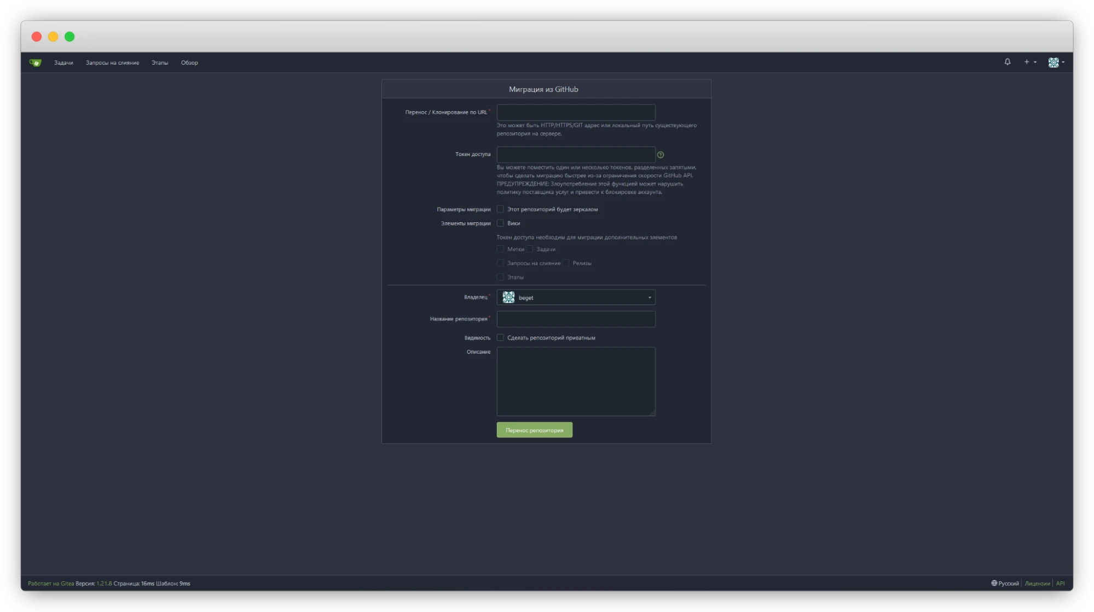Expand the dropdown arrow next to the plus icon
The image size is (1094, 612).
tap(1034, 62)
